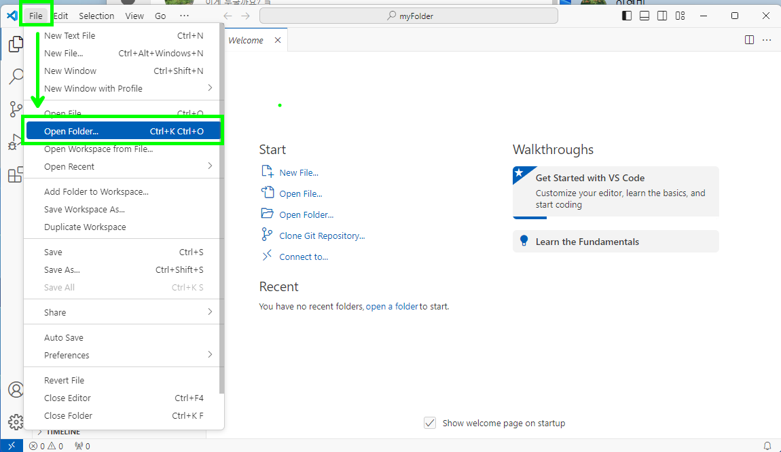Click the 'open a folder' link

pyautogui.click(x=392, y=307)
